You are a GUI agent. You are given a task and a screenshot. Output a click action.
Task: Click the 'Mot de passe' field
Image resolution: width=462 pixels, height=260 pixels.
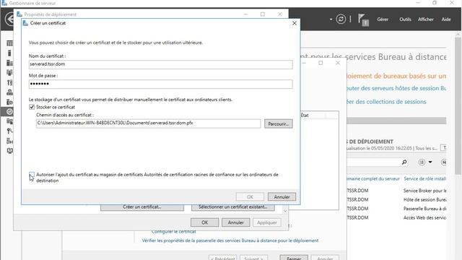point(160,84)
